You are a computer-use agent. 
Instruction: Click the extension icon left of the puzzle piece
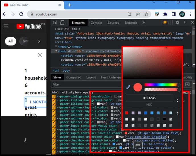pos(157,14)
